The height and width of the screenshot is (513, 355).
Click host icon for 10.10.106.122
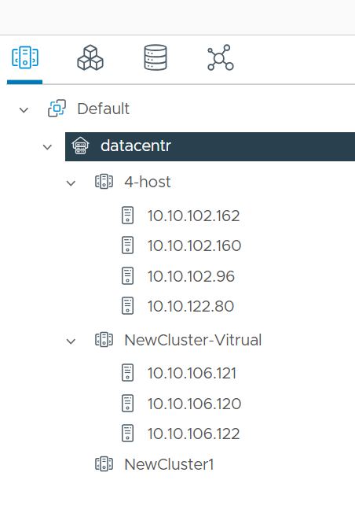pos(127,434)
